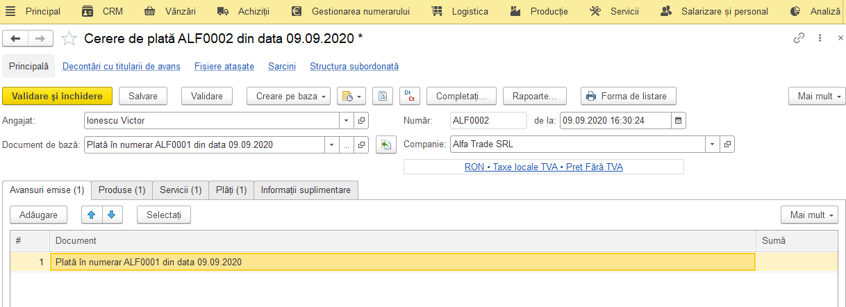The image size is (846, 307).
Task: Open the document report sheet icon
Action: [x=383, y=96]
